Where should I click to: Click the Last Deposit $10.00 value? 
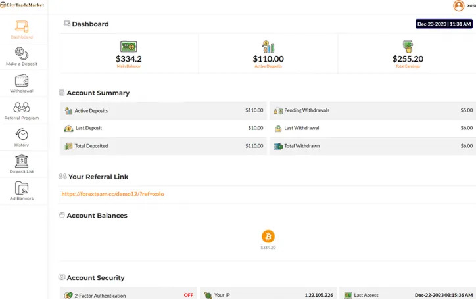[x=256, y=128]
